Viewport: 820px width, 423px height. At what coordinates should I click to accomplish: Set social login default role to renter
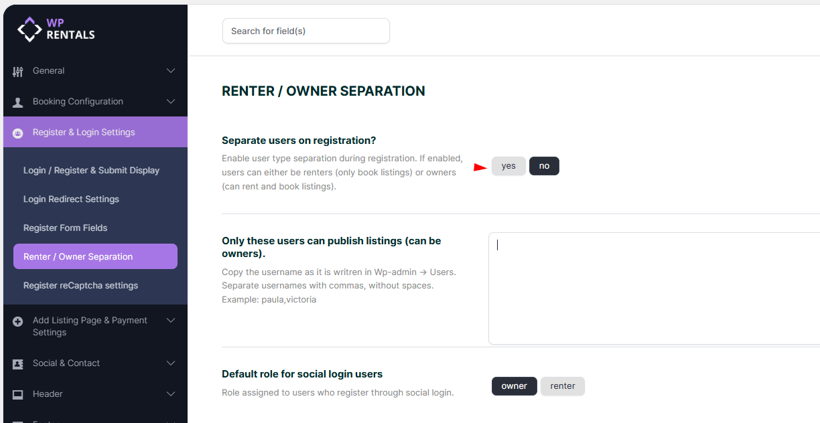click(563, 386)
